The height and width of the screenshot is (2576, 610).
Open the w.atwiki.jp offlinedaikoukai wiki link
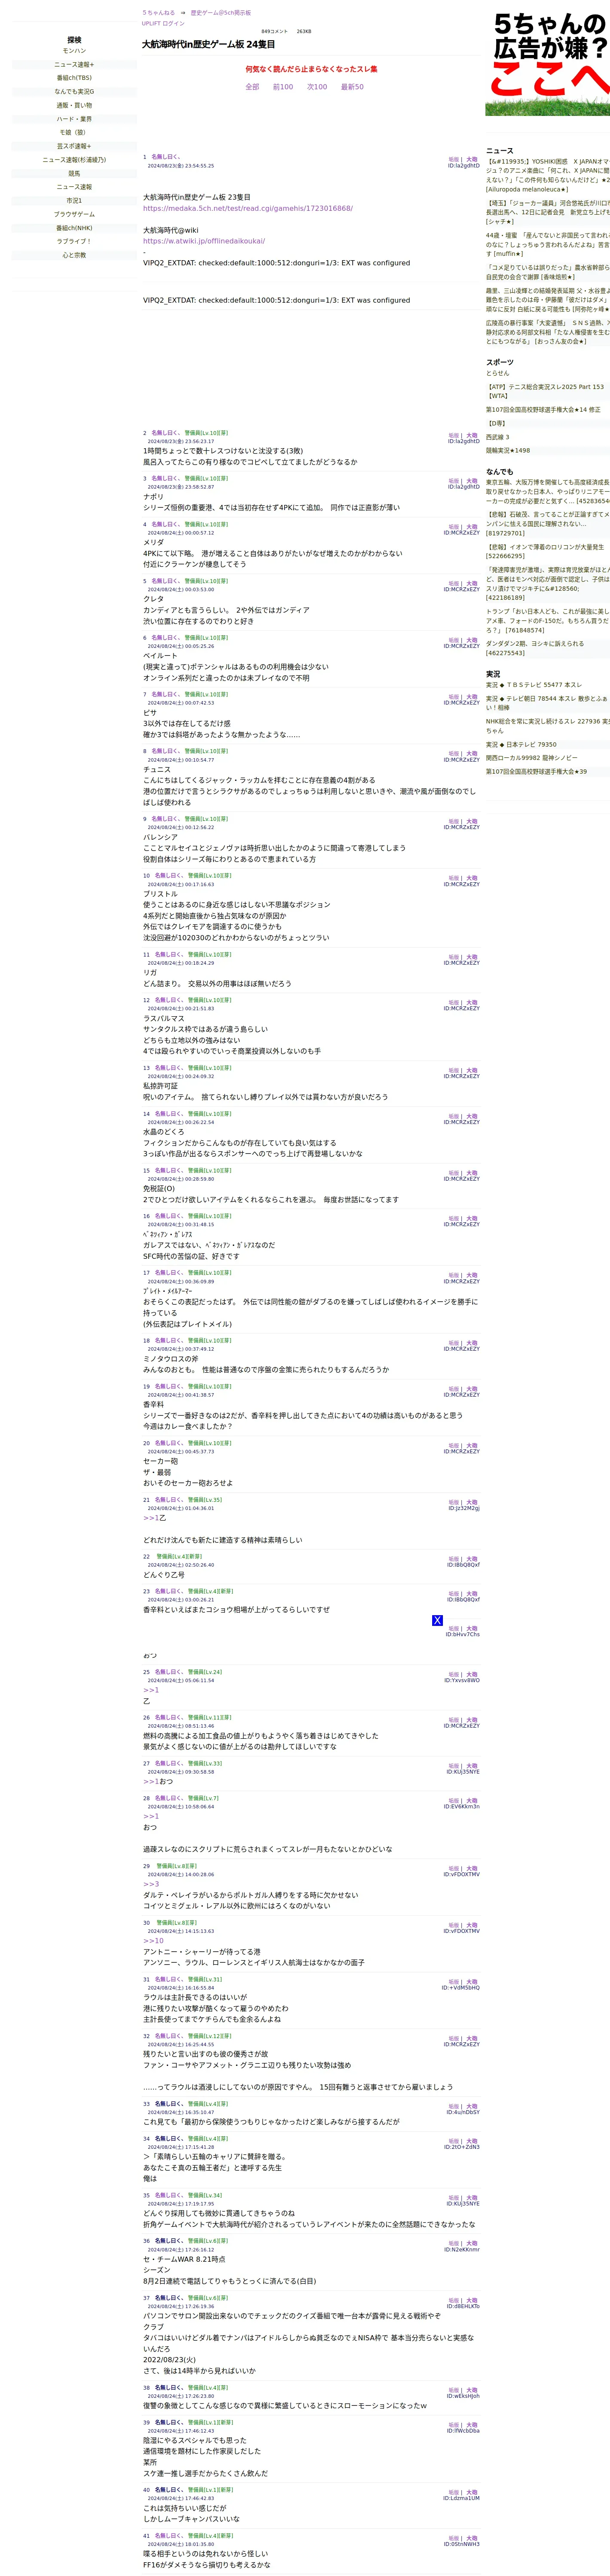(x=204, y=241)
